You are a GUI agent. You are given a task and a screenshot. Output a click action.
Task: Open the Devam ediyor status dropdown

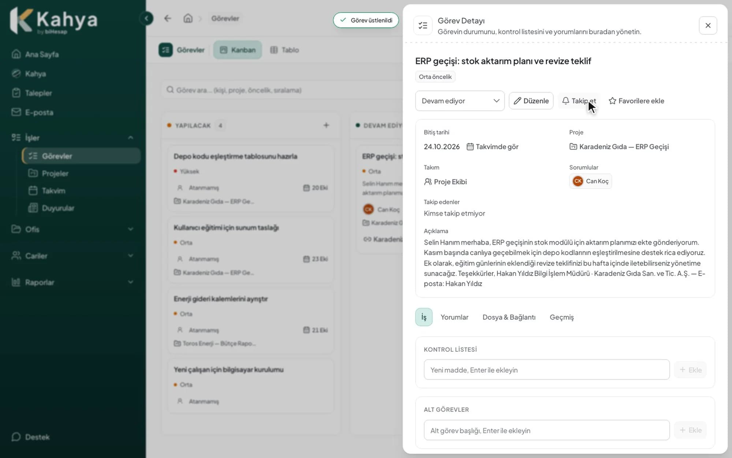pos(460,101)
